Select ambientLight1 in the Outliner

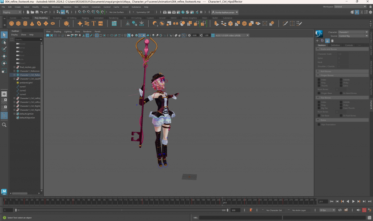click(26, 83)
